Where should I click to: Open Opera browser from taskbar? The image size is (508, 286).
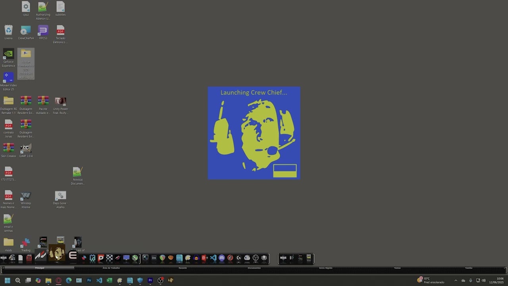pyautogui.click(x=58, y=280)
